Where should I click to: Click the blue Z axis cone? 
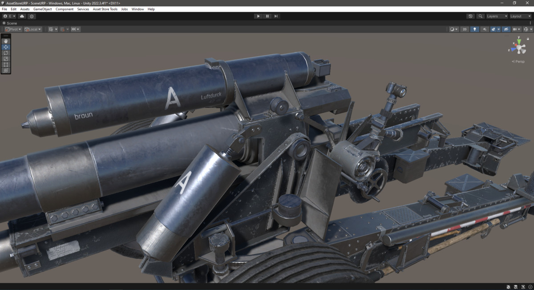point(514,49)
